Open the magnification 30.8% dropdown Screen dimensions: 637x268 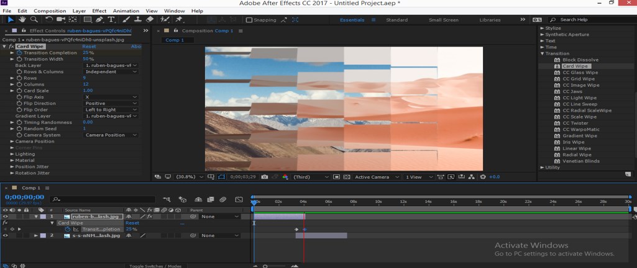(x=190, y=177)
